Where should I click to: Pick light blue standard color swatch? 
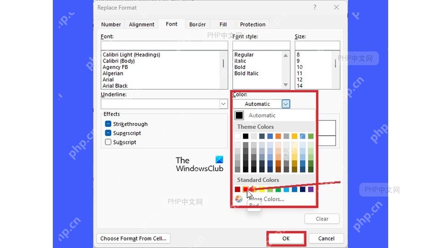[x=286, y=189]
